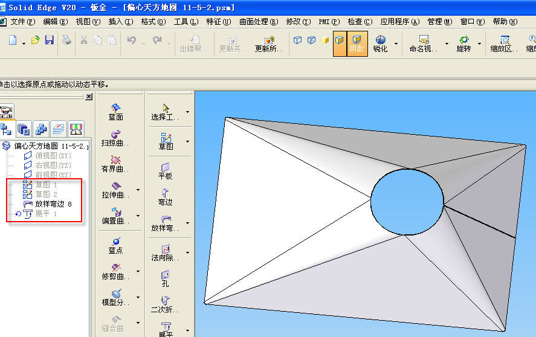The image size is (536, 337).
Task: Switch to the layers EdgeBar tab
Action: (x=59, y=129)
